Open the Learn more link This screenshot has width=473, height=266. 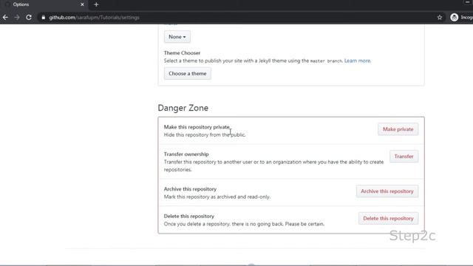coord(358,61)
